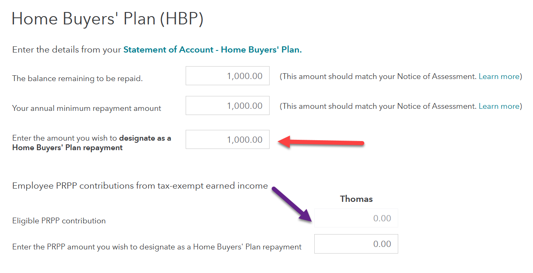Focus the PRPP amount to designate field
This screenshot has width=533, height=273.
pyautogui.click(x=356, y=244)
